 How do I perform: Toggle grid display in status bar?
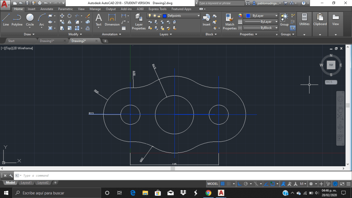pyautogui.click(x=223, y=184)
